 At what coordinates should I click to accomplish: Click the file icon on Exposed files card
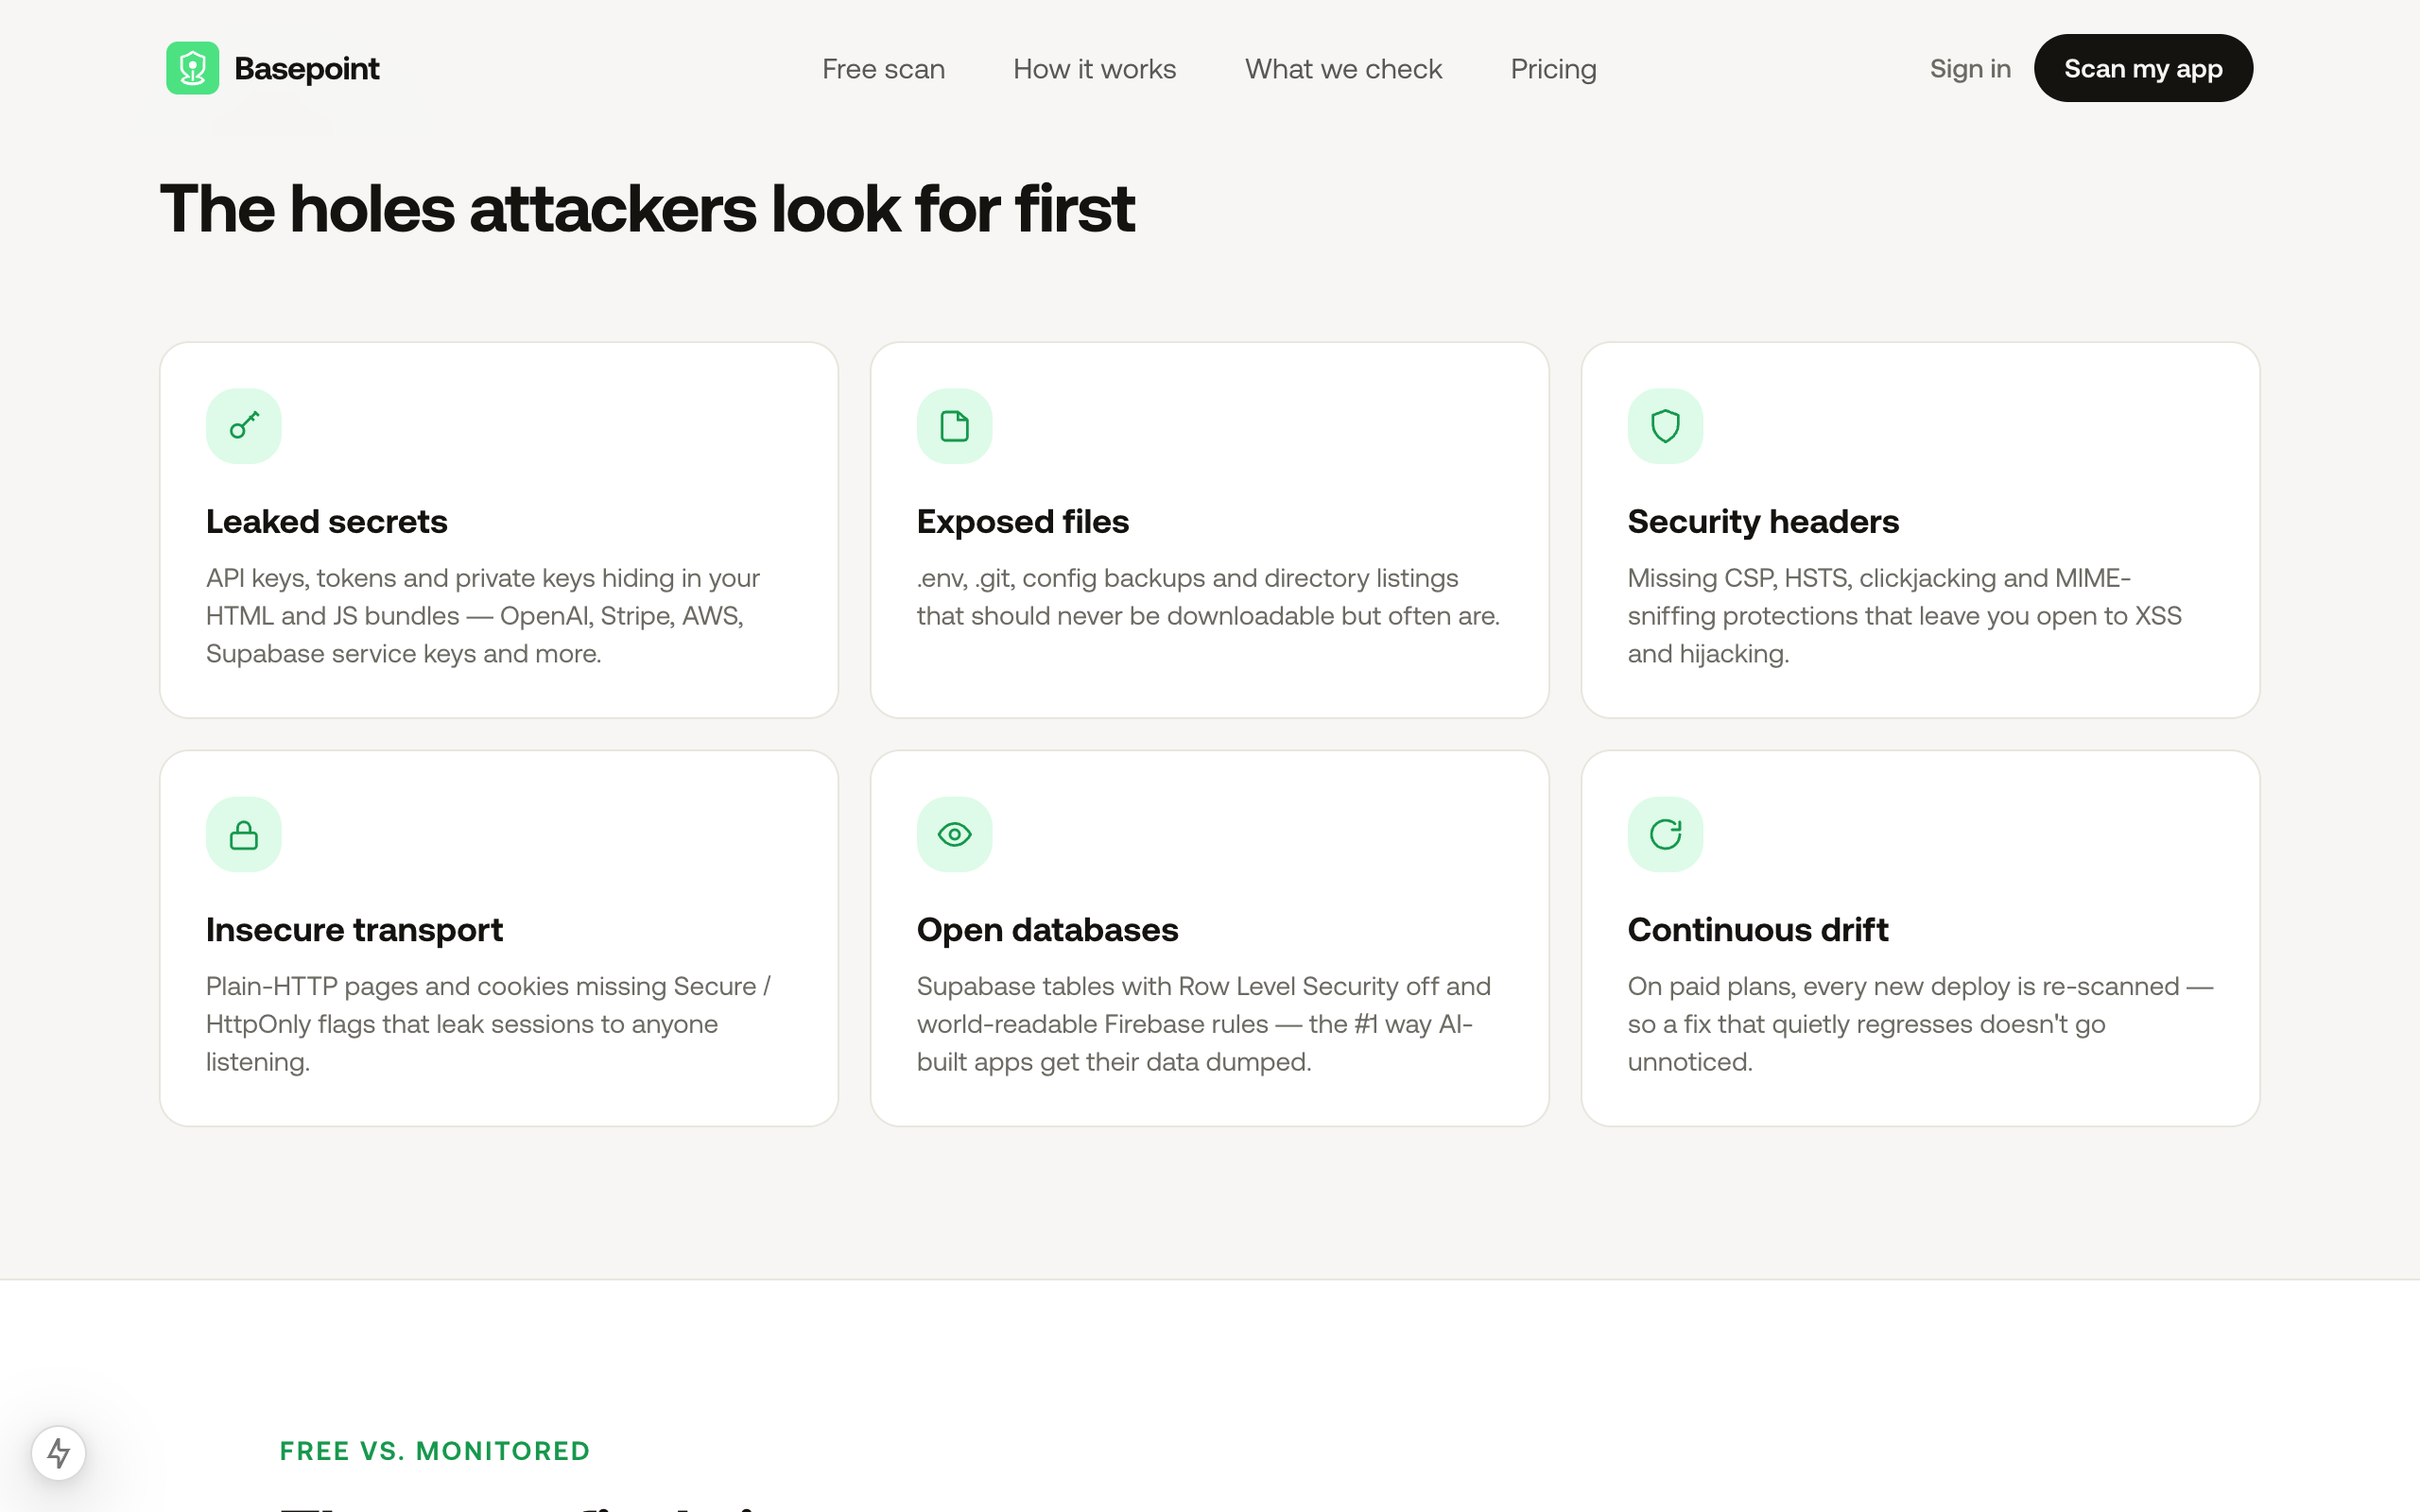coord(954,426)
